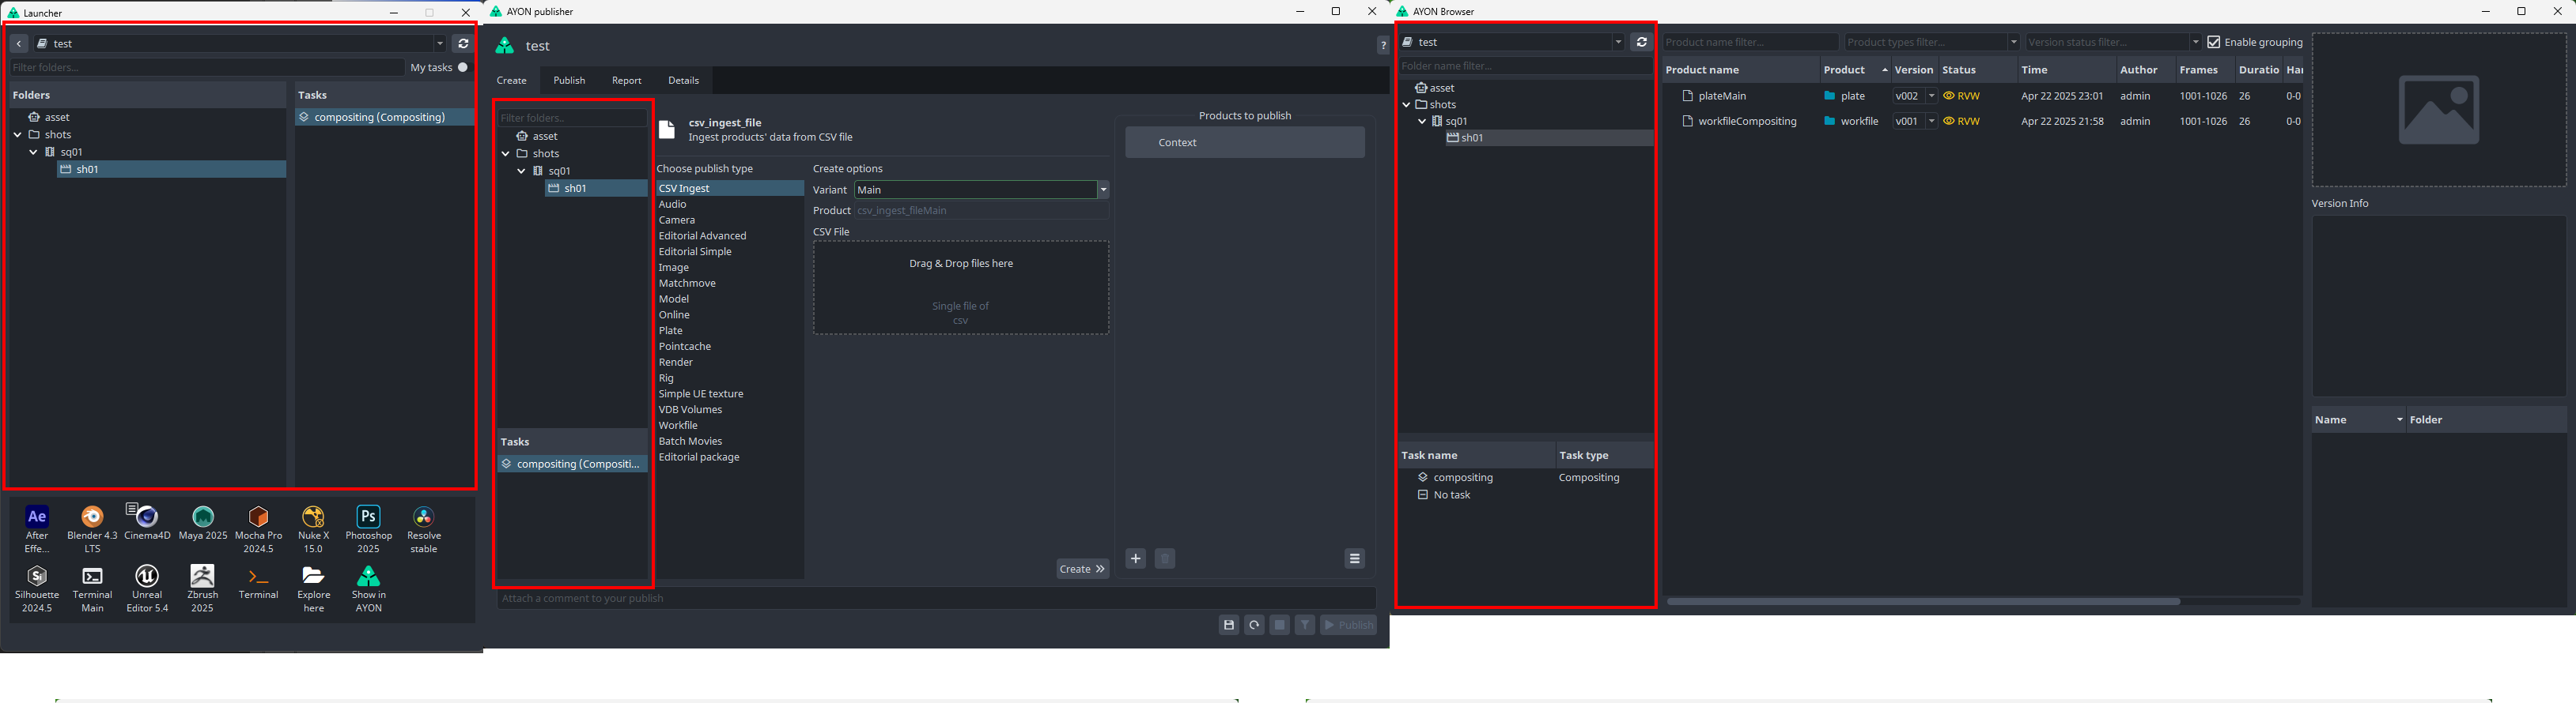Reset the publisher with the reload icon
Screen dimensions: 2576x703
[x=1254, y=625]
